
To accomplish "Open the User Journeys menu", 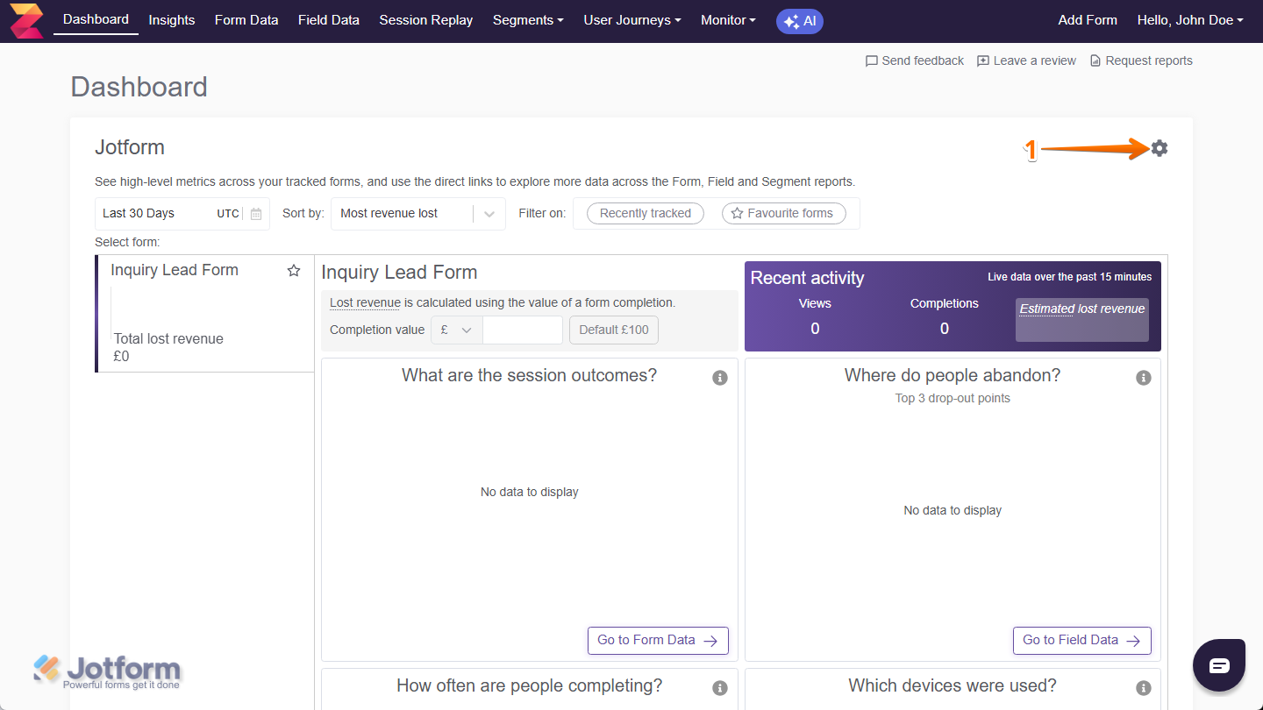I will tap(632, 20).
